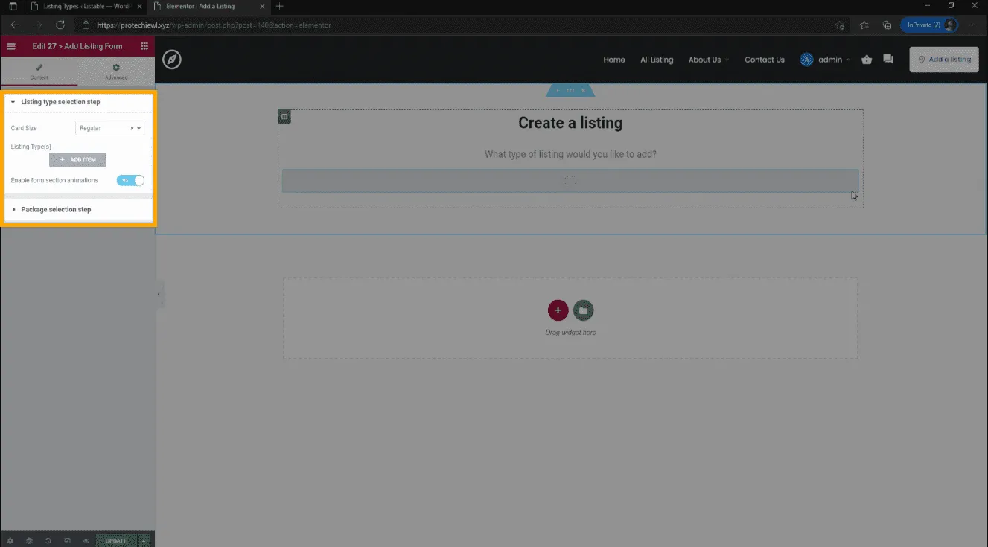Click the Add Item button
The height and width of the screenshot is (547, 988).
(x=78, y=160)
